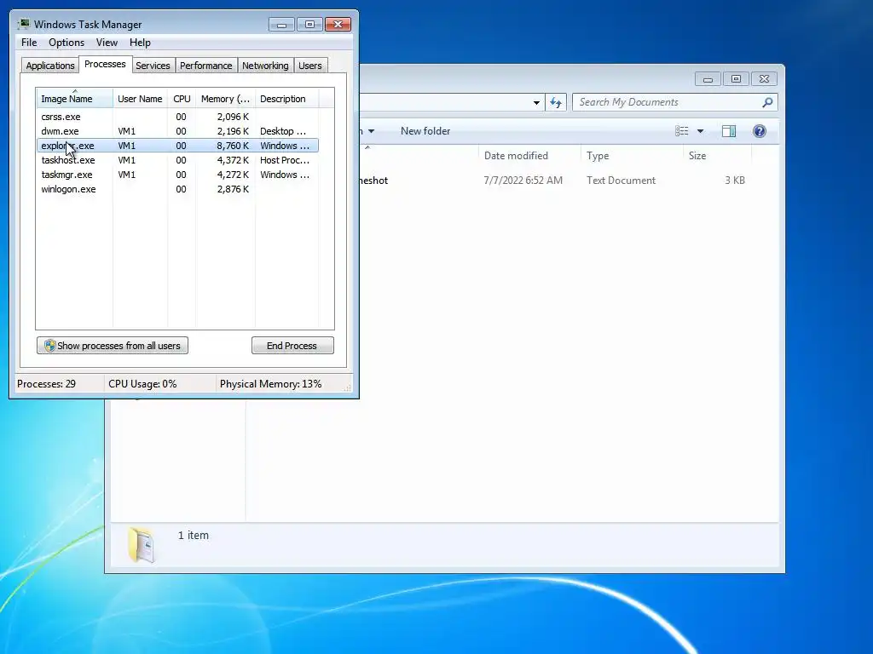Click the 1 item label in details pane

tap(194, 535)
